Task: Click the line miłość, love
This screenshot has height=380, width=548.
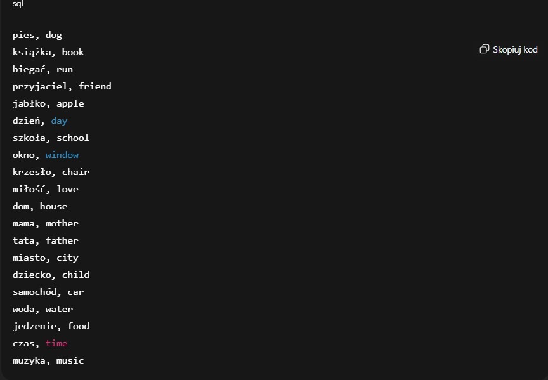Action: pos(45,189)
